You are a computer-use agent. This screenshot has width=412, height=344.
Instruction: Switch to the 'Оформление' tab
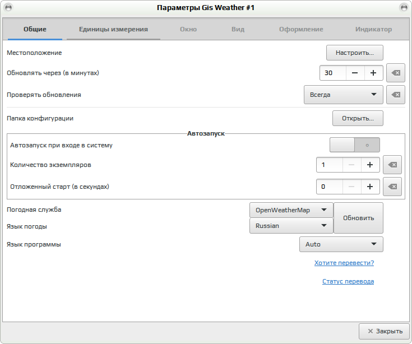click(301, 29)
